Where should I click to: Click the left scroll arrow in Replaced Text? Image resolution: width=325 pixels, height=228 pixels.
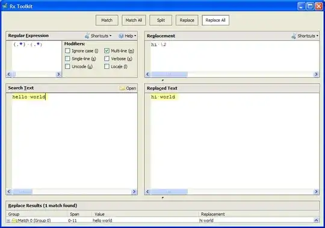pos(147,191)
